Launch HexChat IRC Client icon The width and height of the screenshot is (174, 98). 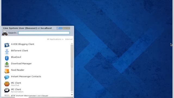[x=7, y=84]
